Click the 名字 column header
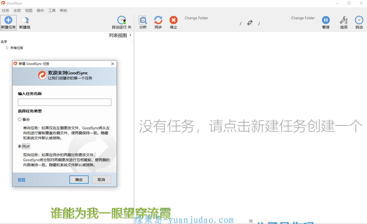The image size is (367, 224). point(4,42)
